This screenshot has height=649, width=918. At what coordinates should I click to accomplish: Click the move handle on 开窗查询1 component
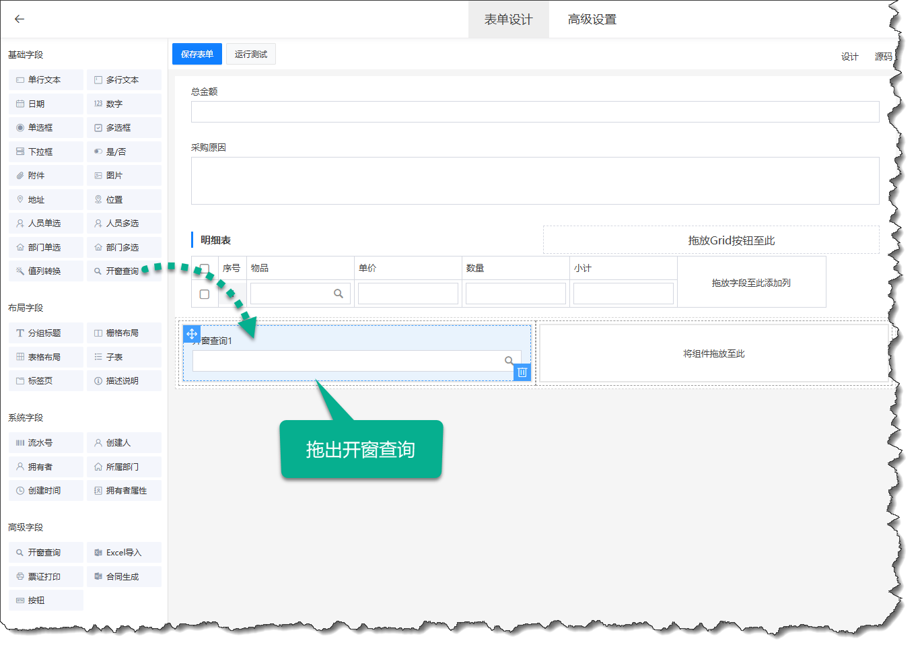click(x=192, y=334)
